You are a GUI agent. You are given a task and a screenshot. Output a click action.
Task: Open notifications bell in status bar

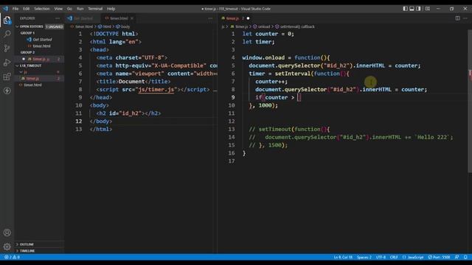tap(465, 257)
